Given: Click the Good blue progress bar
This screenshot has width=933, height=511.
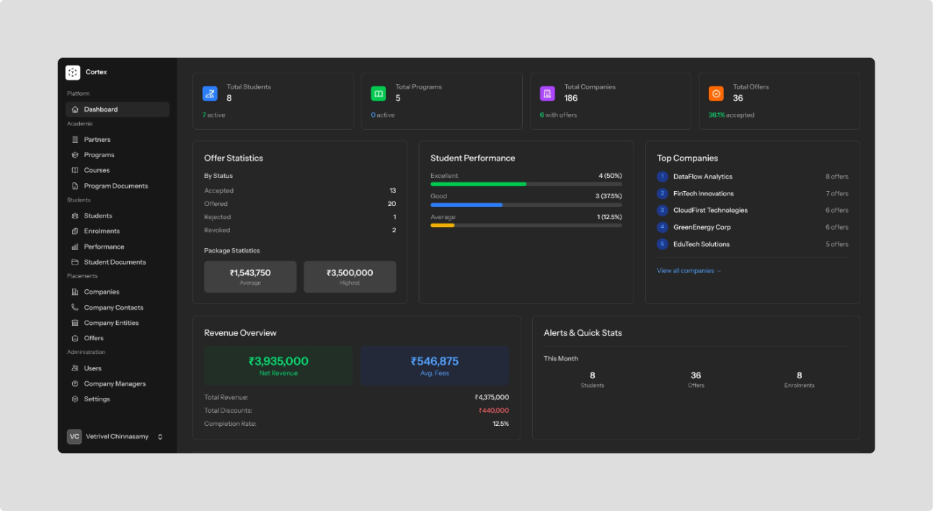Looking at the screenshot, I should (466, 205).
